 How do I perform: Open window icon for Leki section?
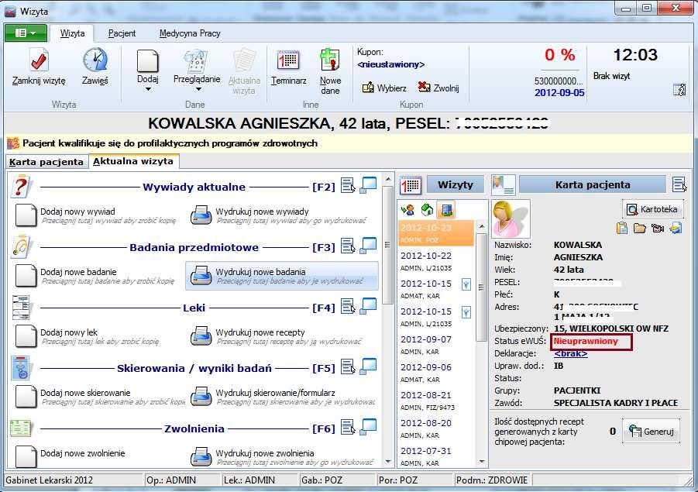368,306
